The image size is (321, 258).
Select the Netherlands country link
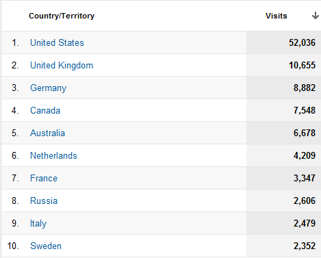pyautogui.click(x=53, y=155)
